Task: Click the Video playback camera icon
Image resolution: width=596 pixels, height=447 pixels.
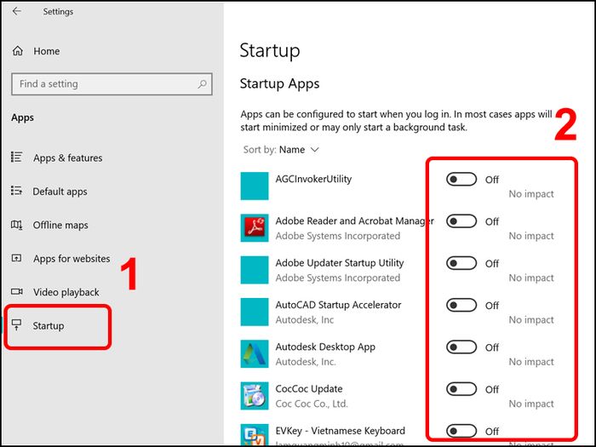Action: pos(17,291)
